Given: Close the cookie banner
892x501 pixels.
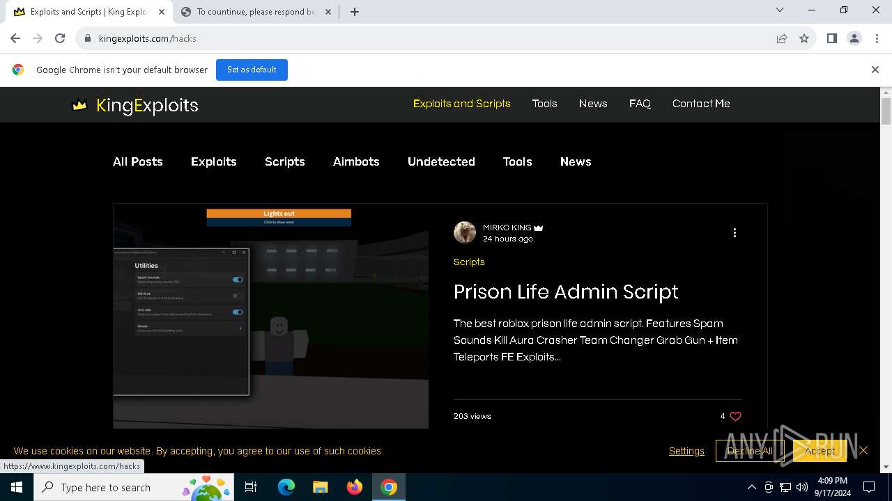Looking at the screenshot, I should (x=863, y=451).
